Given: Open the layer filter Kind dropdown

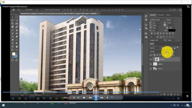Looking at the screenshot, I should 155,48.
